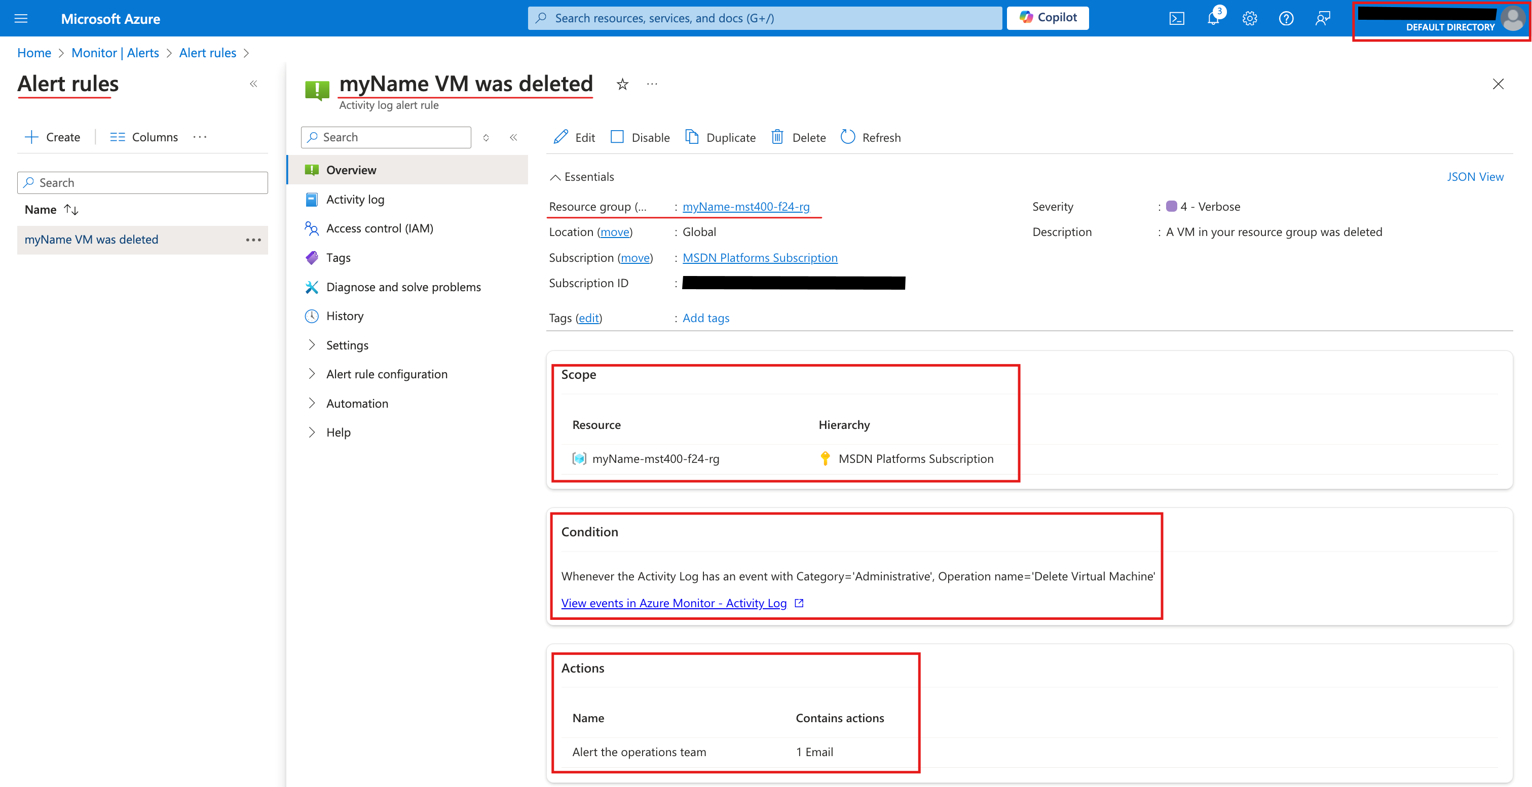Click move link next to Subscription
The width and height of the screenshot is (1532, 787).
(635, 257)
